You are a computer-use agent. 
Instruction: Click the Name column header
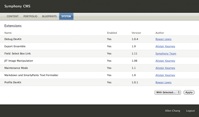[8, 33]
